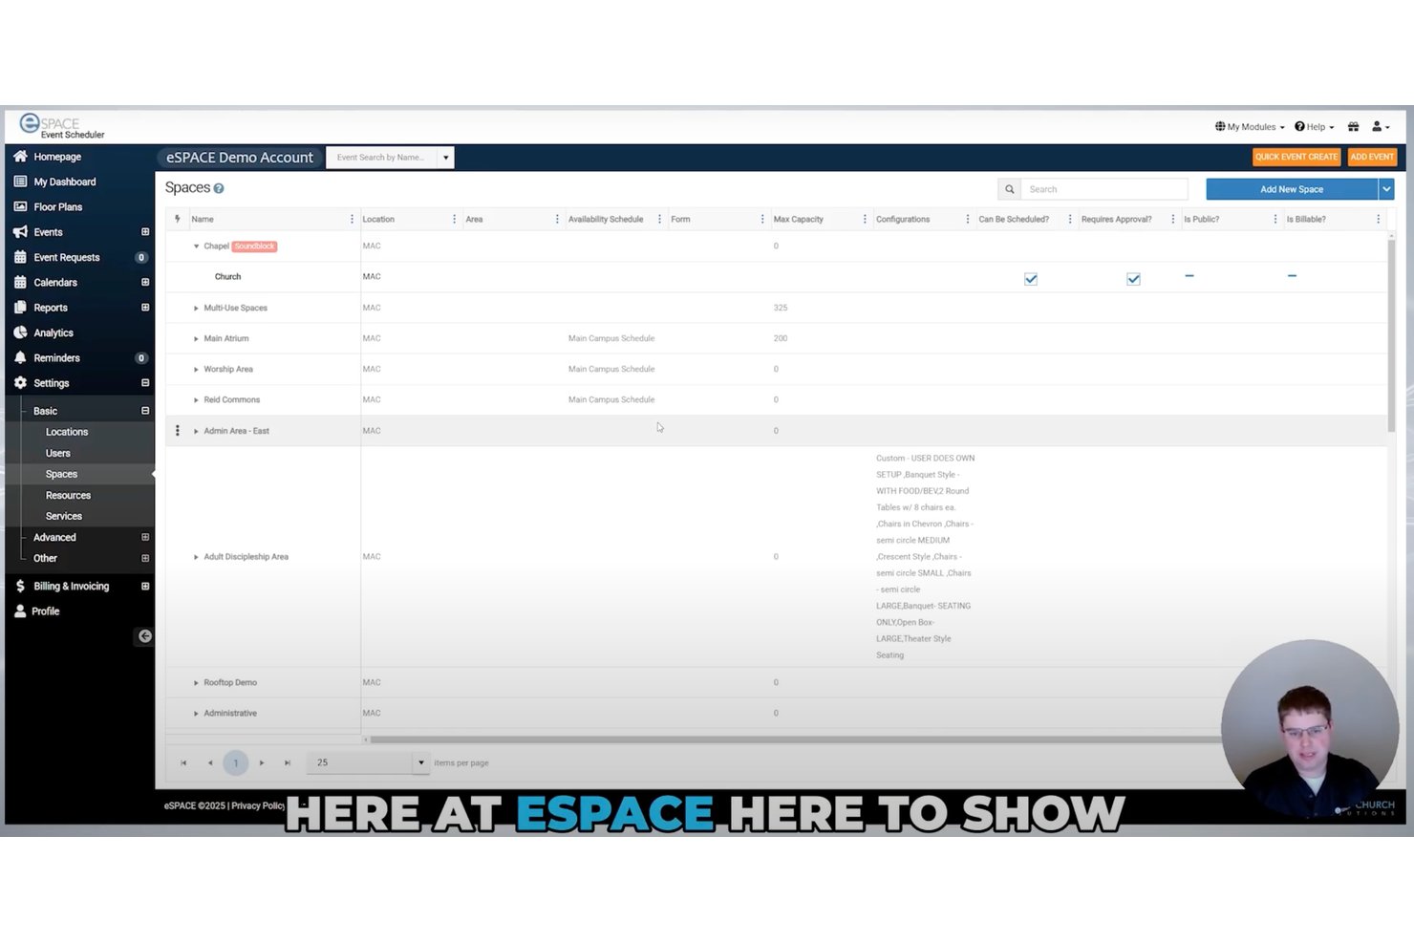Click the Privacy Policy link
This screenshot has width=1414, height=943.
pyautogui.click(x=257, y=805)
